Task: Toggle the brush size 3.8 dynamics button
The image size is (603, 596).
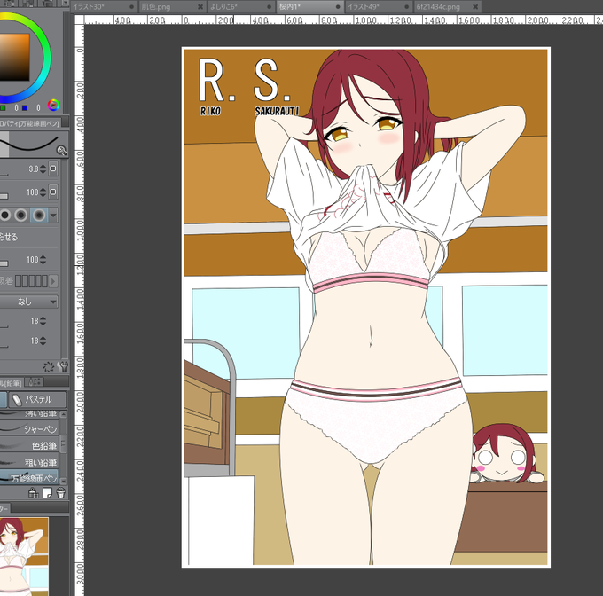Action: [x=53, y=169]
